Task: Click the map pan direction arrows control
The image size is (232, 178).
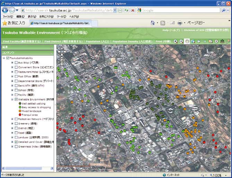Action: 62,52
